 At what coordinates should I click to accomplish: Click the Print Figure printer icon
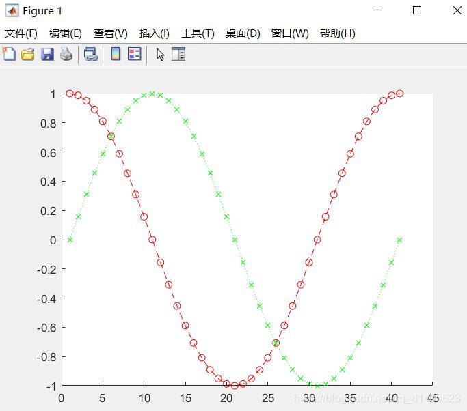(x=66, y=55)
